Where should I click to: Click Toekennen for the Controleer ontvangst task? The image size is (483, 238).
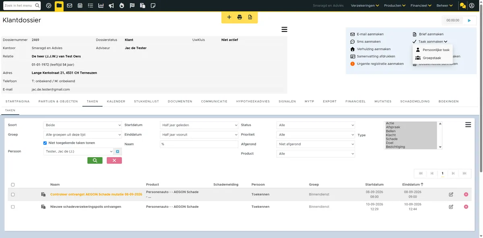pos(260,195)
